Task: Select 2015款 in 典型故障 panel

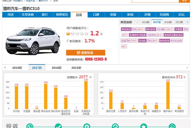Action: click(x=179, y=22)
